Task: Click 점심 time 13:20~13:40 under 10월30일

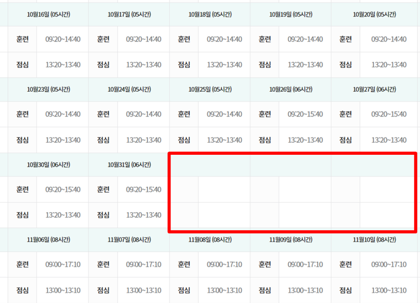Action: coord(63,215)
